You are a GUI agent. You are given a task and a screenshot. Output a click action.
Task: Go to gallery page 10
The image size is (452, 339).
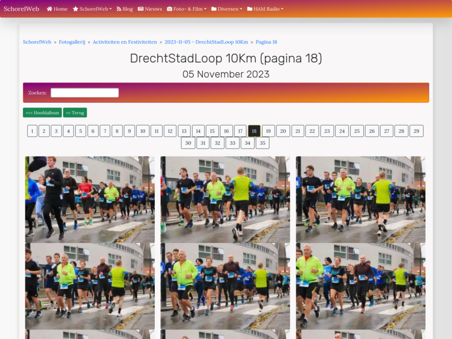tap(143, 131)
